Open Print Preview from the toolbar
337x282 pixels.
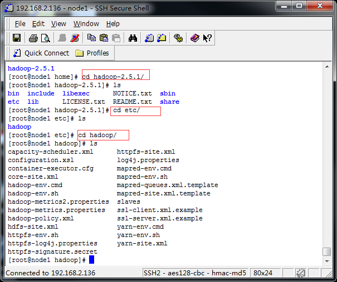[46, 38]
